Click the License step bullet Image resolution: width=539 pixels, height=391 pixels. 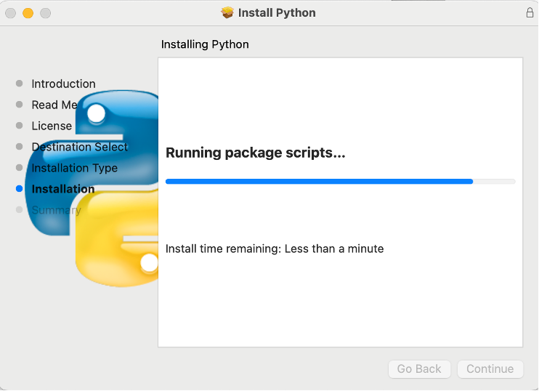click(19, 126)
